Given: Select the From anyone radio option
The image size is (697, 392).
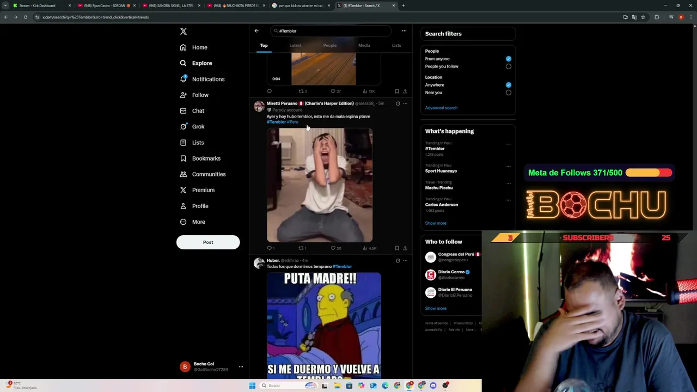Looking at the screenshot, I should tap(509, 59).
